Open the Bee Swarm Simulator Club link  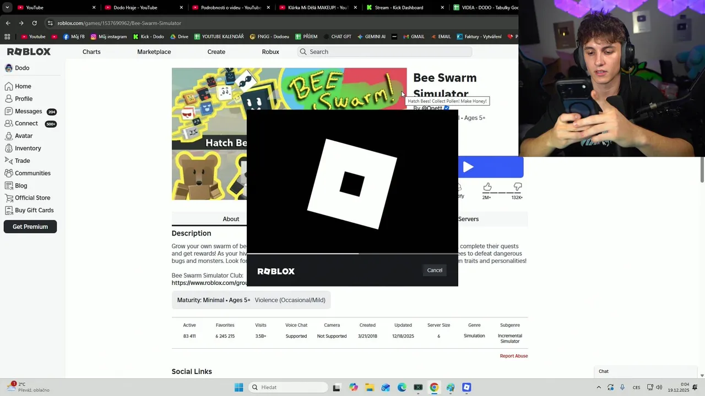point(209,283)
